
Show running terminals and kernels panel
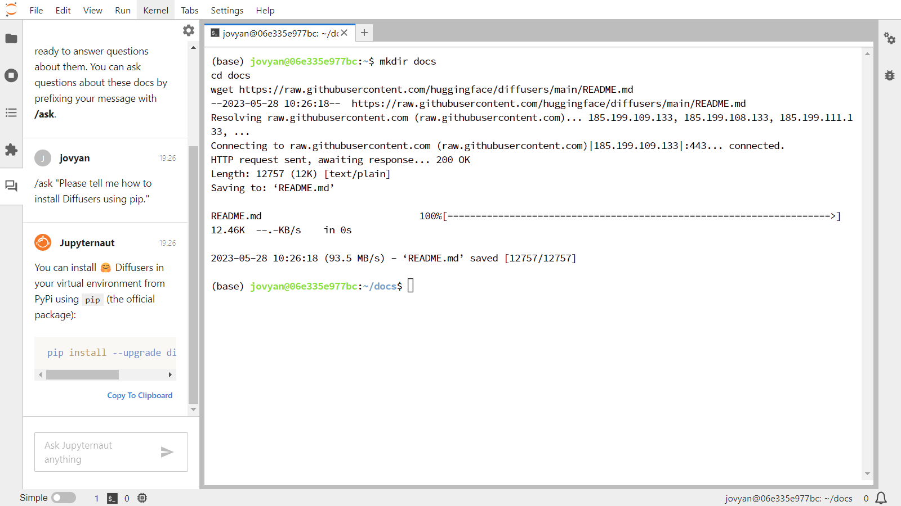pyautogui.click(x=11, y=75)
